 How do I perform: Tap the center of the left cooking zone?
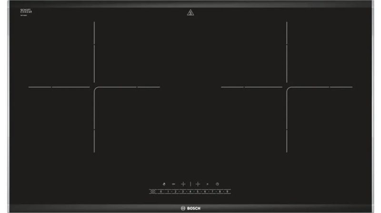pyautogui.click(x=94, y=87)
